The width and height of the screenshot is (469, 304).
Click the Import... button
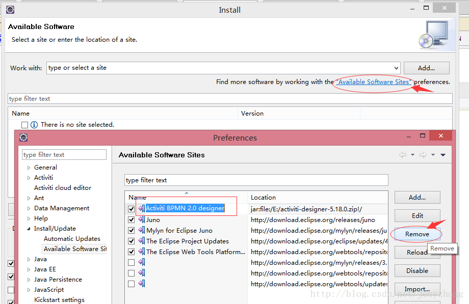click(x=417, y=289)
